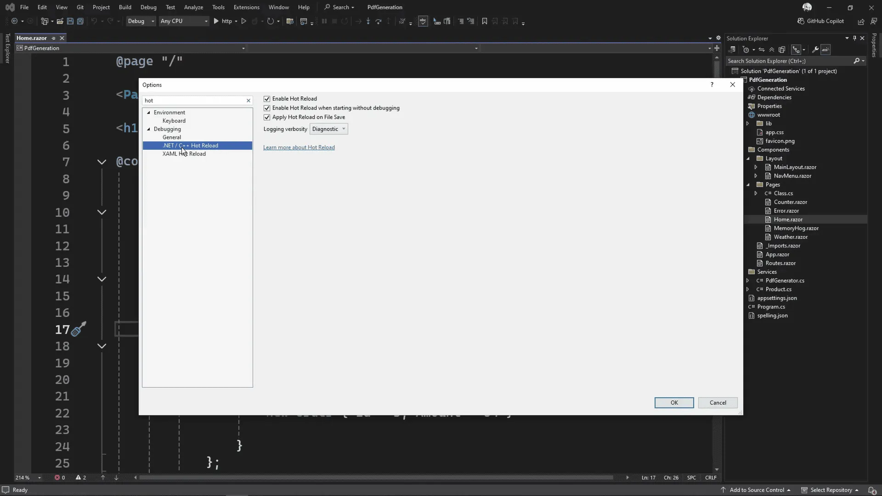This screenshot has height=496, width=882.
Task: Click Add to Source Control in status bar
Action: [x=756, y=490]
